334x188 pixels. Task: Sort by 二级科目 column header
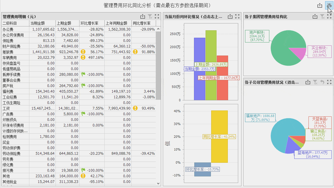point(15,23)
